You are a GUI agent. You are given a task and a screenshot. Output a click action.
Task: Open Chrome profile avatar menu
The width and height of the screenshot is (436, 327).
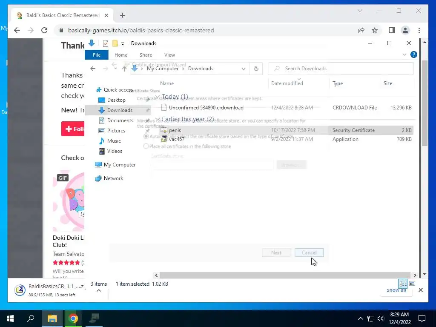[405, 30]
